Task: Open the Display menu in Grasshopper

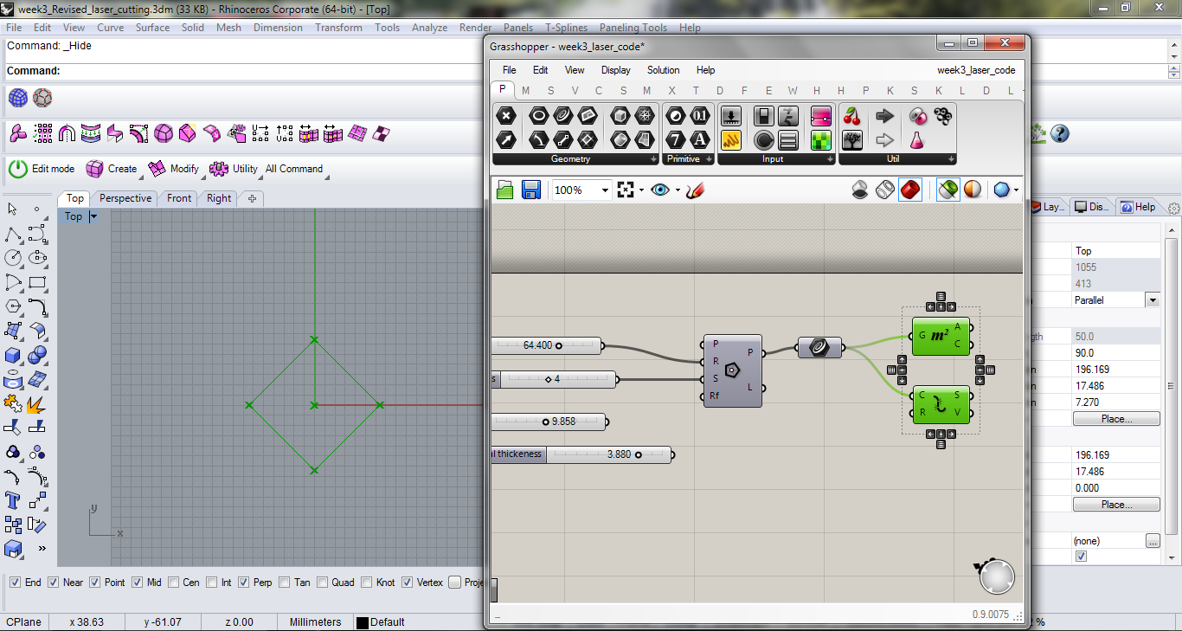Action: coord(616,70)
